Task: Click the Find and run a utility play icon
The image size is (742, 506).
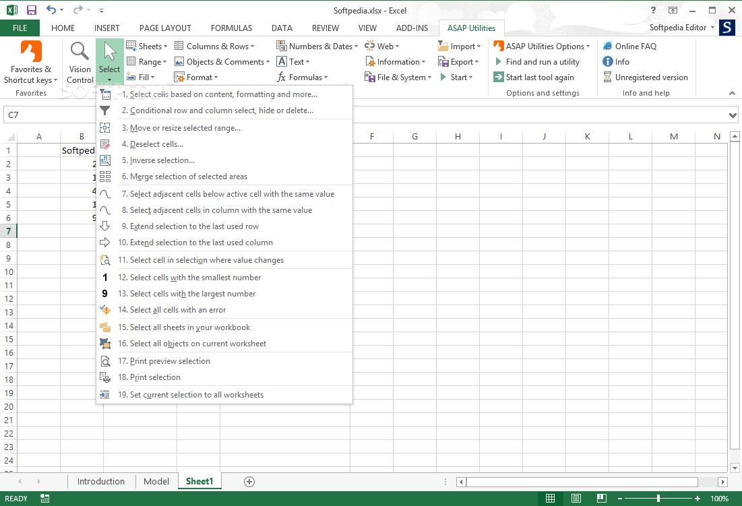Action: [x=498, y=61]
